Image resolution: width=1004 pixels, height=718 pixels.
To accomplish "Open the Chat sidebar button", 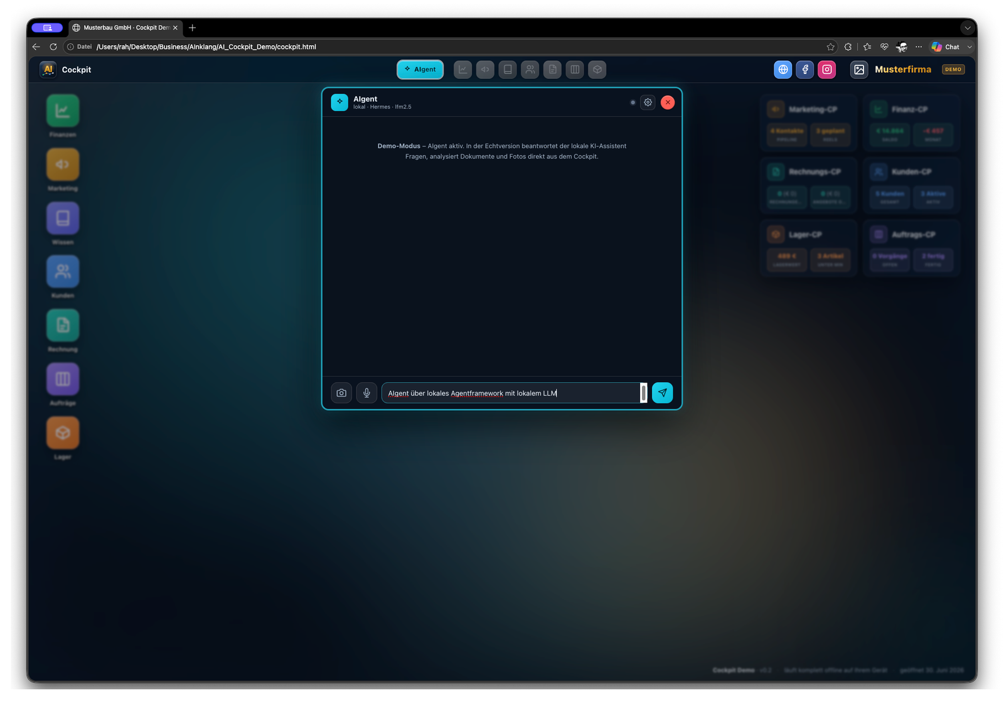I will [x=946, y=47].
